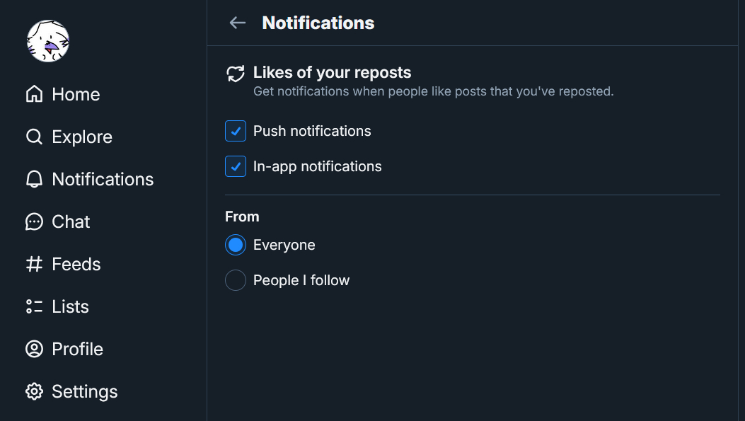The height and width of the screenshot is (421, 745).
Task: Open the Chat text link
Action: 71,221
